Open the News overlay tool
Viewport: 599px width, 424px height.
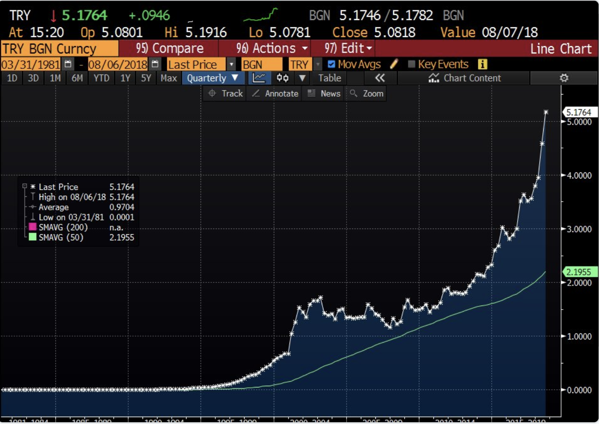[324, 93]
